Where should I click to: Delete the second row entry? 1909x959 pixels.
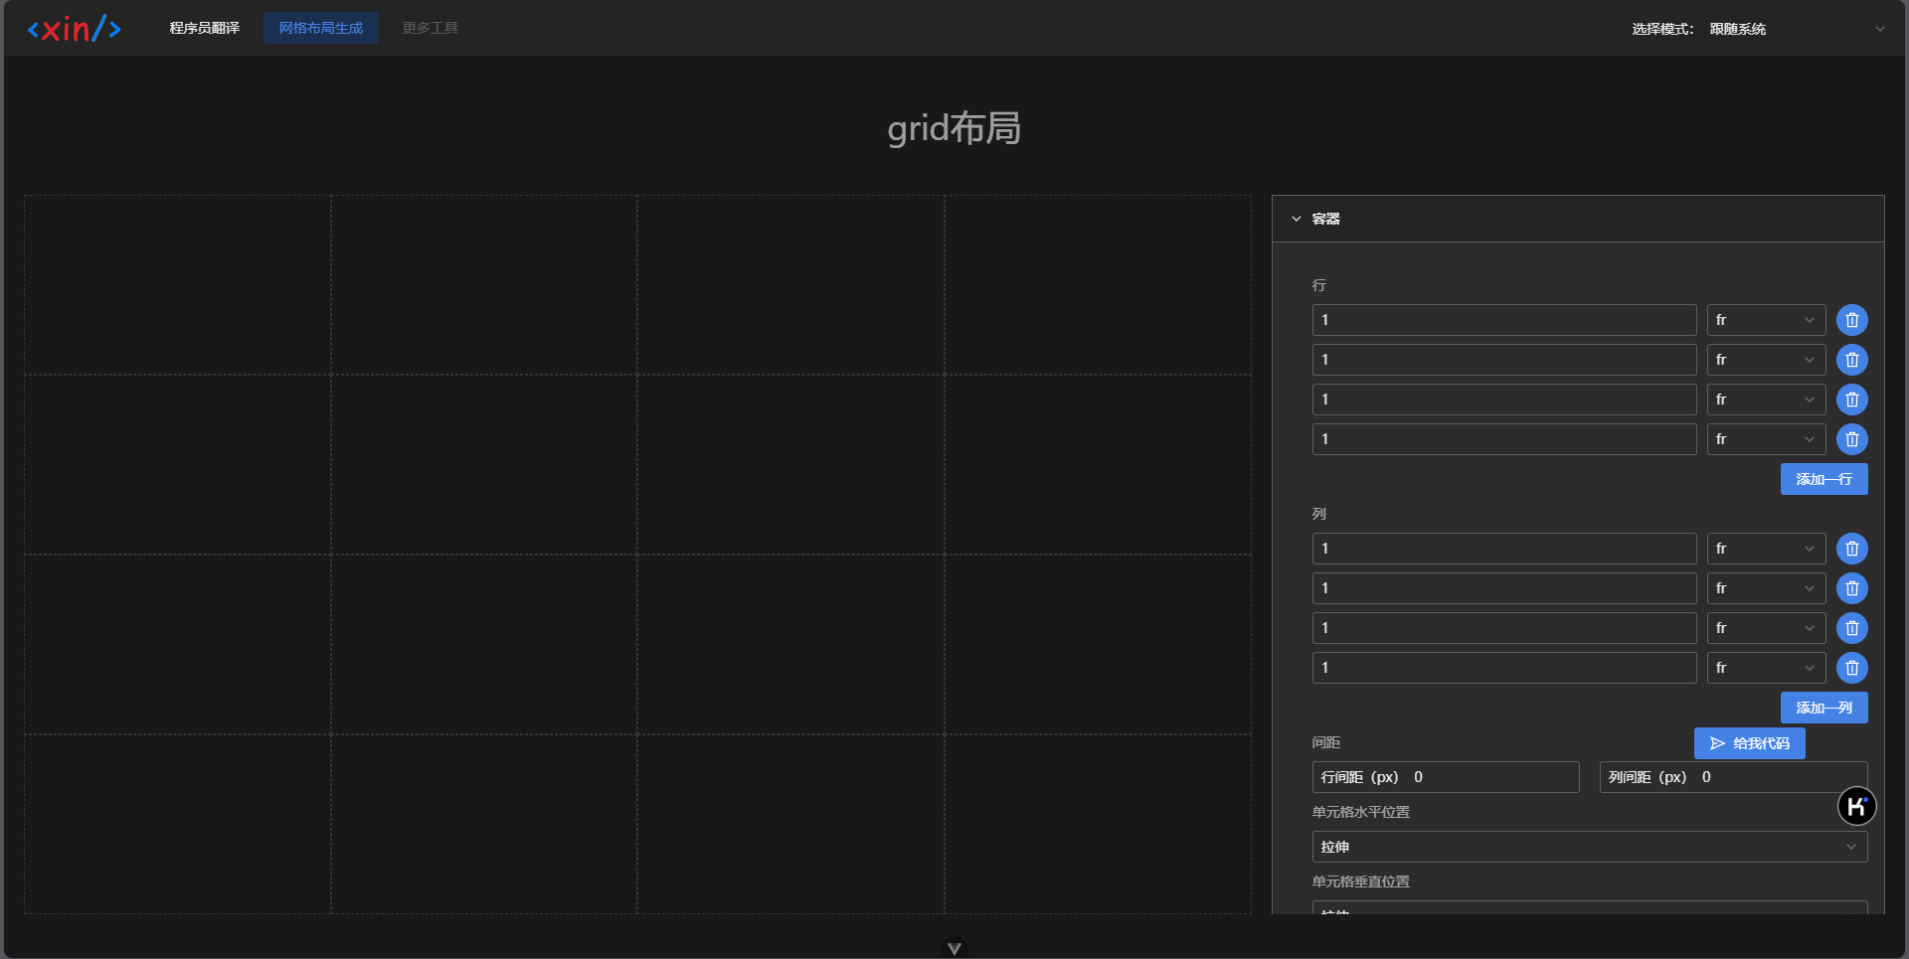1851,360
